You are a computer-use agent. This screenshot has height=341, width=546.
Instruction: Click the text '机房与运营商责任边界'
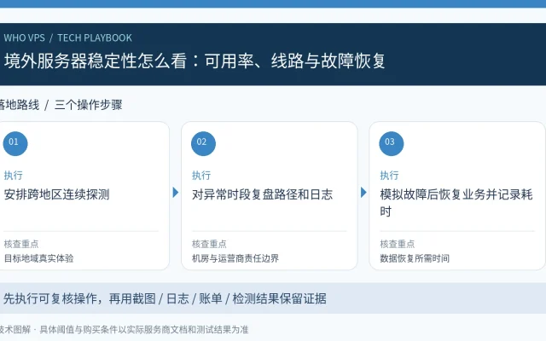click(x=235, y=258)
